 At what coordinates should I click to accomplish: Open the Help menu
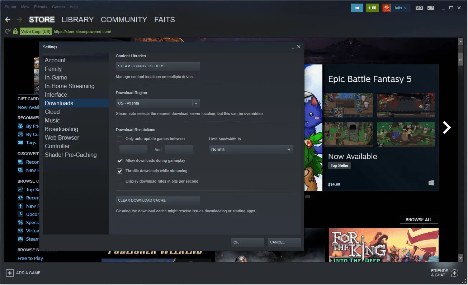(x=74, y=7)
